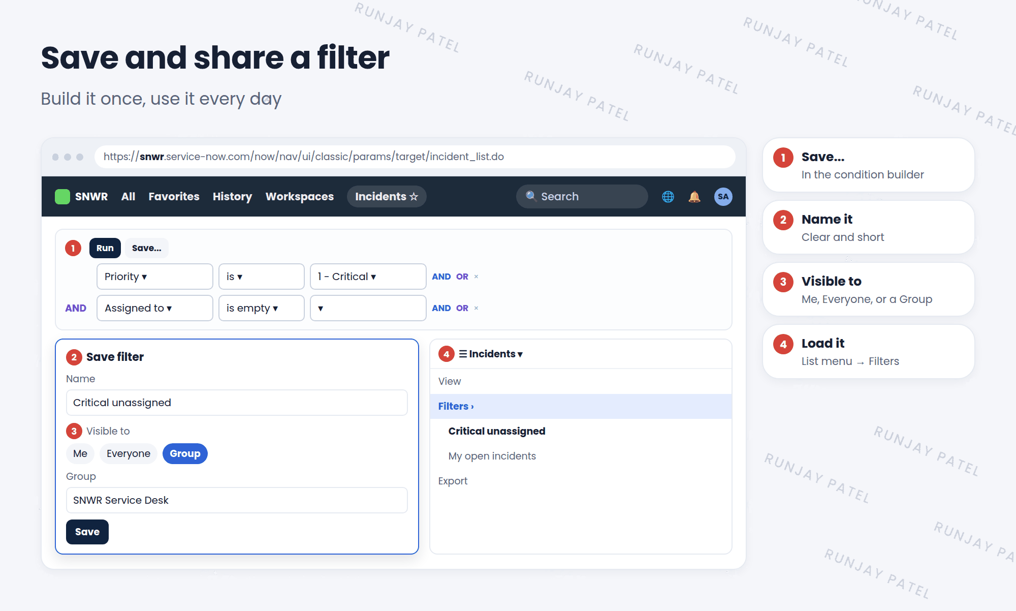Click the Save button in Save filter
This screenshot has height=611, width=1016.
point(87,532)
